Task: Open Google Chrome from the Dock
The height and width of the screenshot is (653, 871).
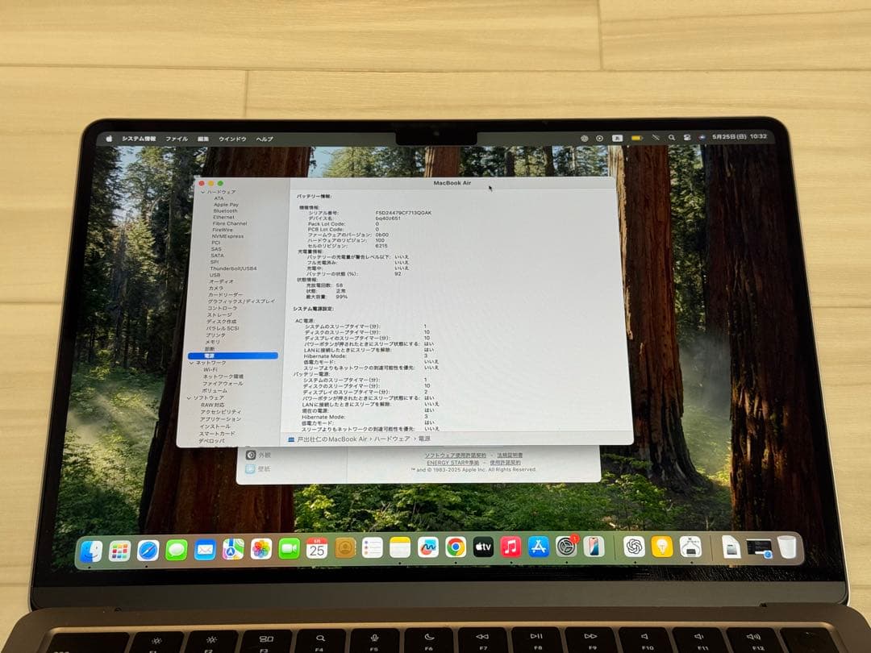Action: pyautogui.click(x=457, y=547)
